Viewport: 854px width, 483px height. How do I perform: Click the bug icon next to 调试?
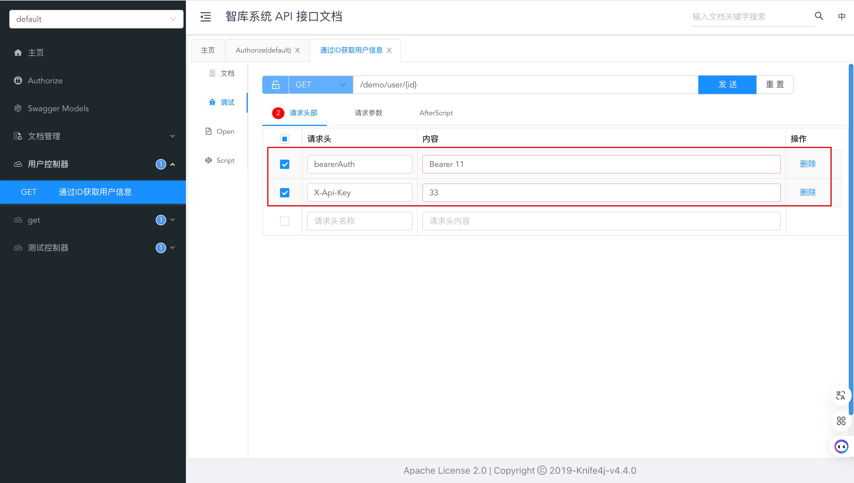coord(212,102)
